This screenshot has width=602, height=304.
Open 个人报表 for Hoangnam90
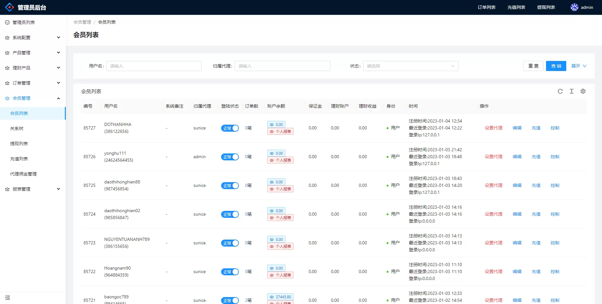(x=280, y=275)
